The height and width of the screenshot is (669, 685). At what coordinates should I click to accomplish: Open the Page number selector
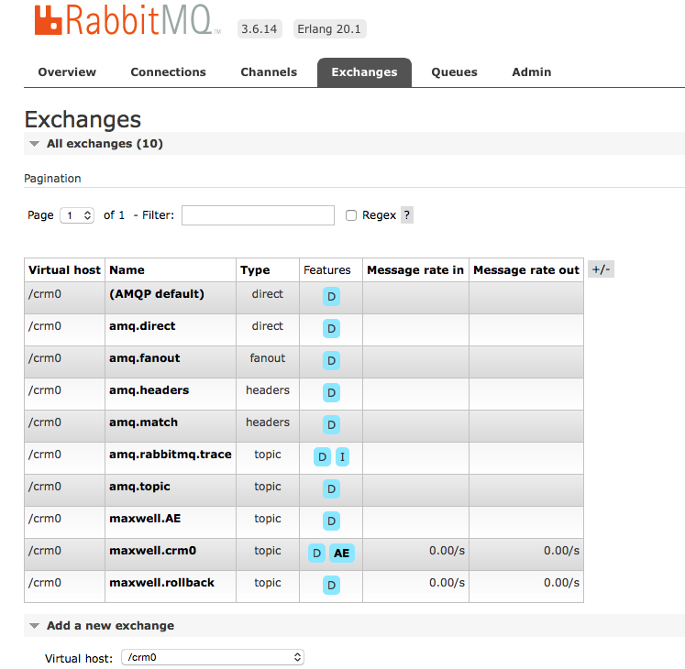click(77, 215)
